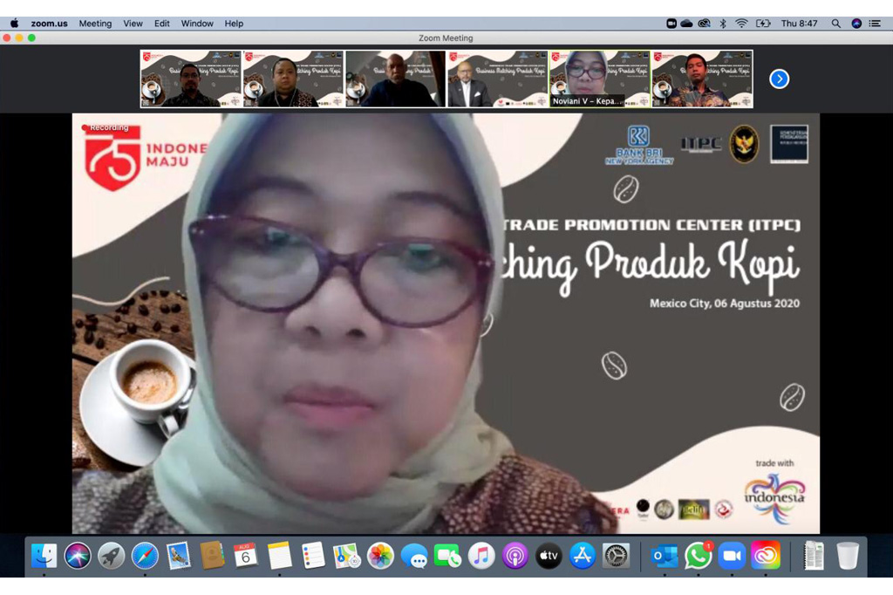
Task: Open Messages app in the Dock
Action: [x=414, y=556]
